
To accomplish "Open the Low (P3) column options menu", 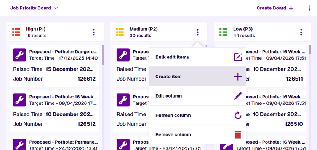I will point(301,32).
